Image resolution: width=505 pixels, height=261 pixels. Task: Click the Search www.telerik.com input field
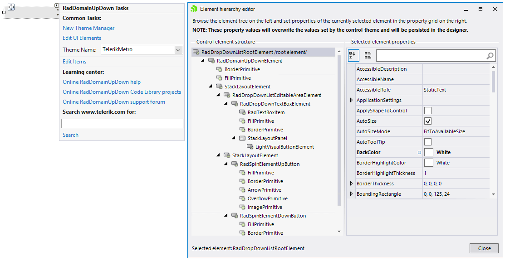pyautogui.click(x=123, y=123)
